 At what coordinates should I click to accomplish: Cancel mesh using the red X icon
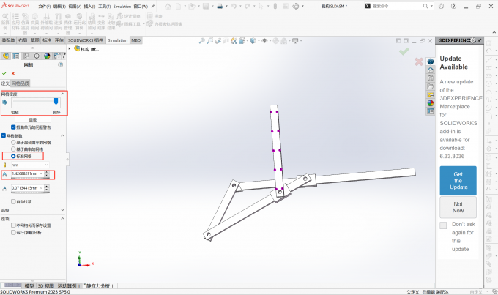tap(12, 73)
